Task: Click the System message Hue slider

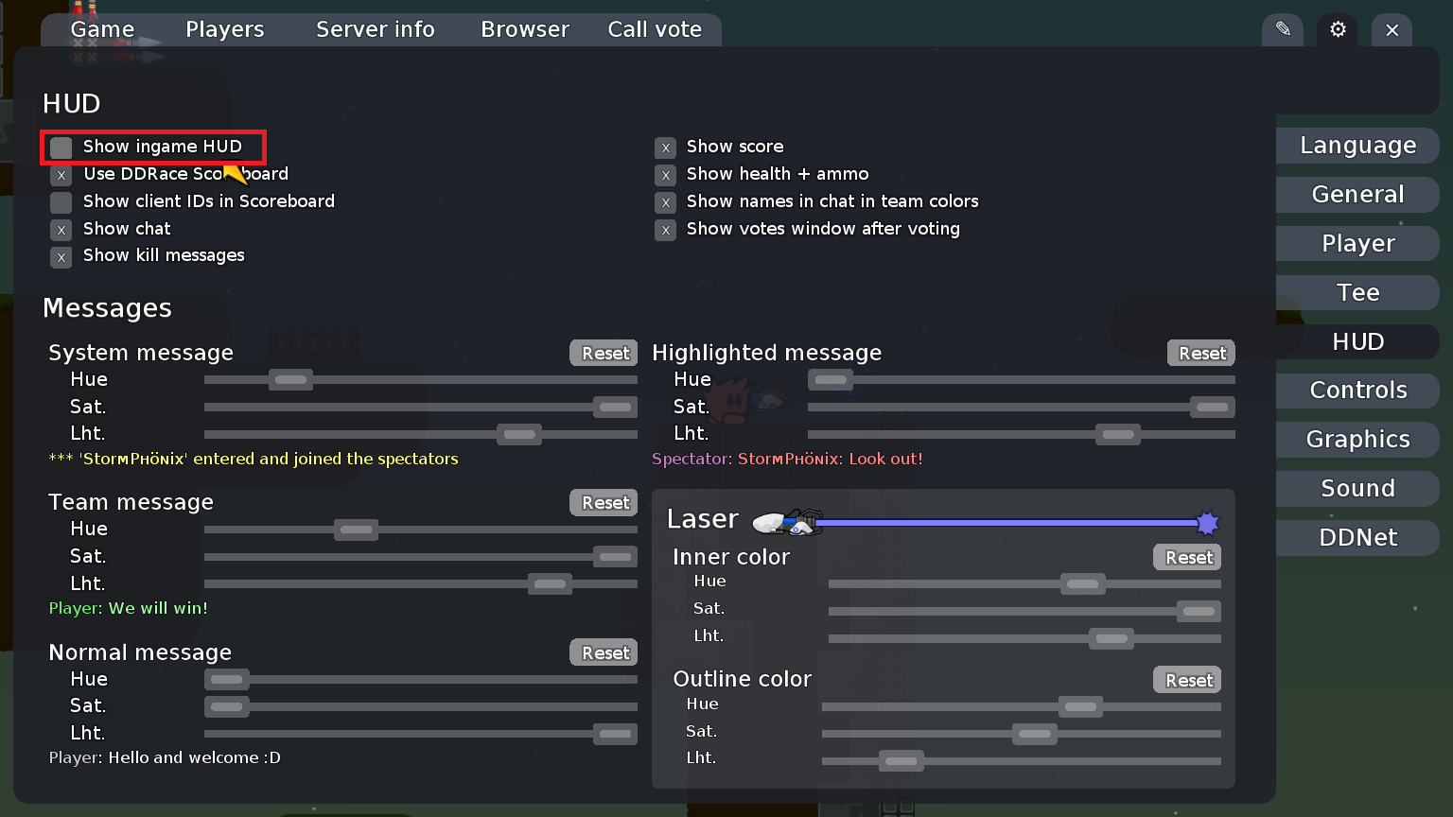Action: tap(290, 379)
